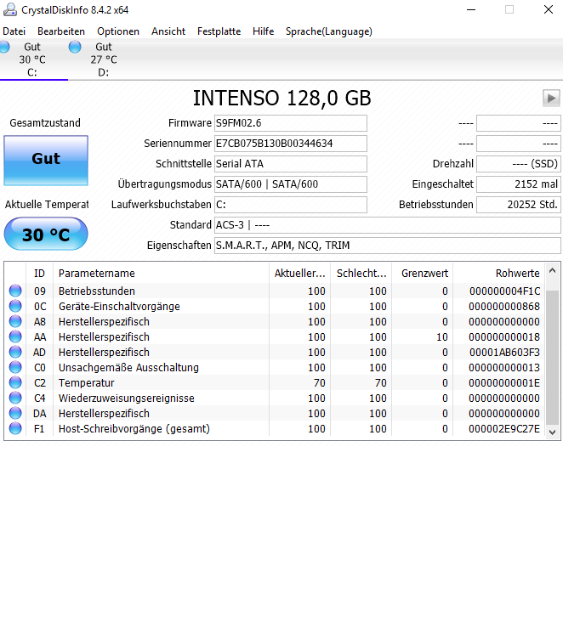563x633 pixels.
Task: Select the C: drive tab at 30 °C
Action: coord(32,59)
